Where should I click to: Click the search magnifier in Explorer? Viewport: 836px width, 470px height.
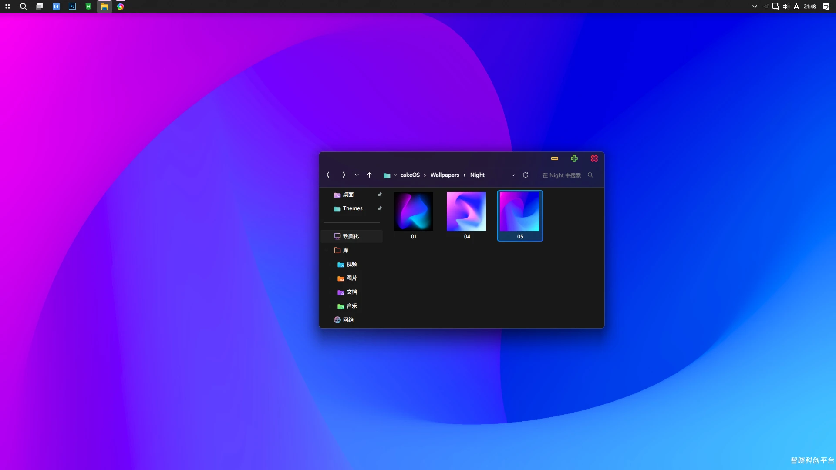(590, 175)
